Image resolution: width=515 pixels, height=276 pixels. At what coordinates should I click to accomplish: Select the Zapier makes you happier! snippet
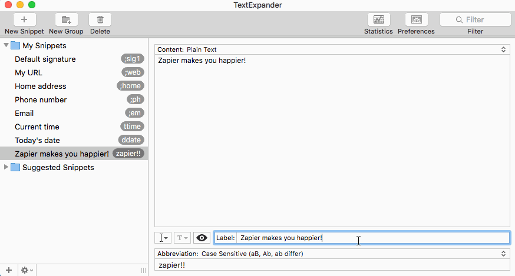tap(74, 154)
